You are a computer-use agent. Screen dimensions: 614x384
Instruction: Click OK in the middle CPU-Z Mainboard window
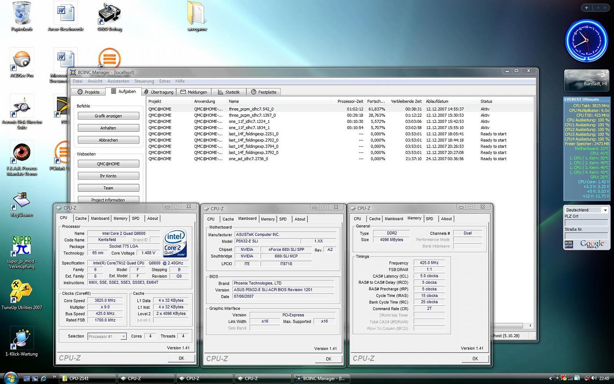(328, 359)
